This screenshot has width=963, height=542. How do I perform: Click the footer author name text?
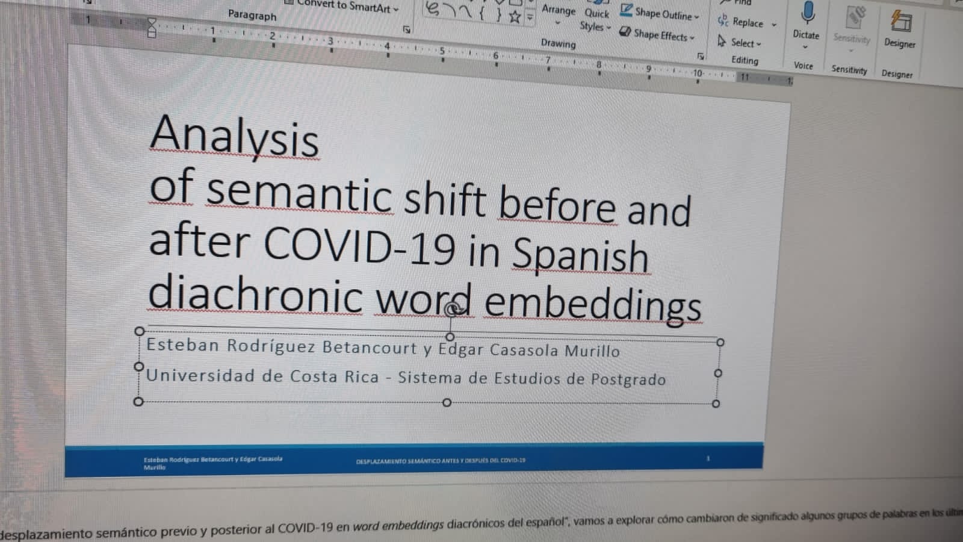tap(213, 463)
